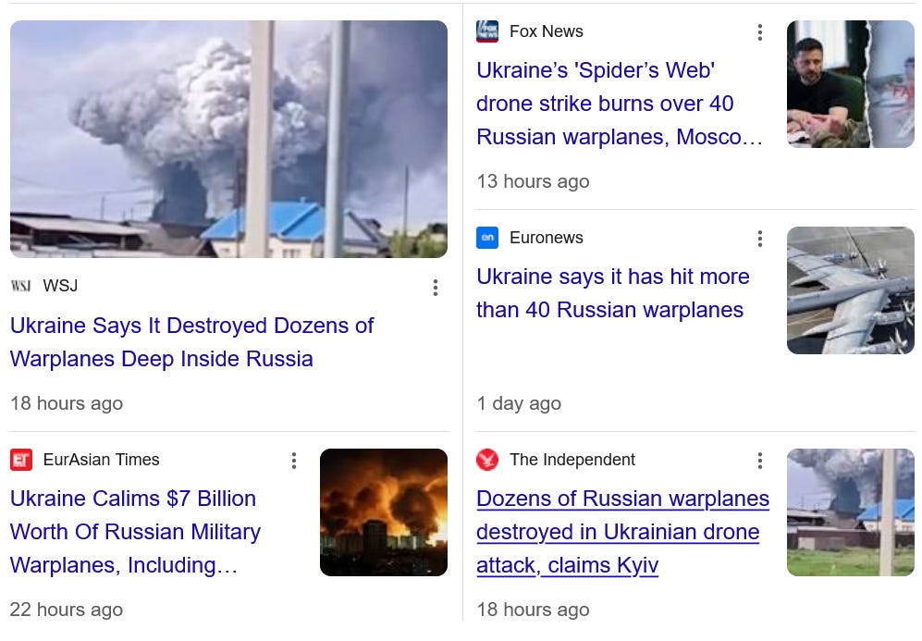Click The Independent smoke thumbnail
Screen dimensions: 922x641
[850, 512]
